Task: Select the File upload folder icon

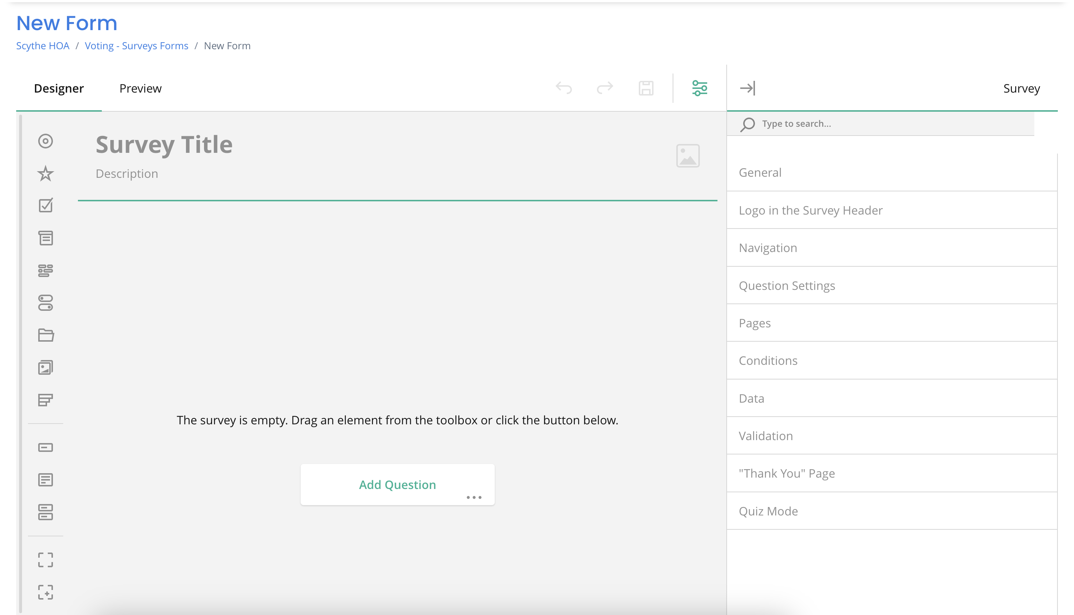Action: coord(46,335)
